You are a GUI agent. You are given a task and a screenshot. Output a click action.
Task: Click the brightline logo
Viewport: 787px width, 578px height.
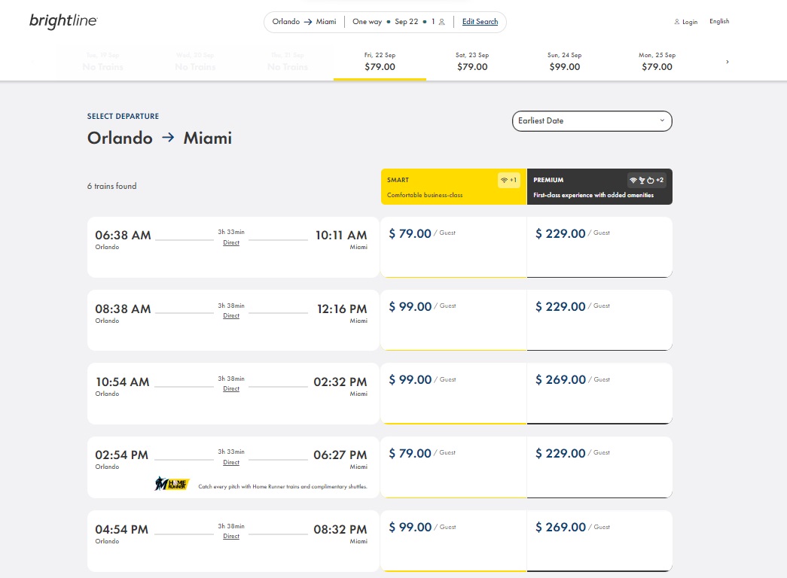tap(63, 21)
